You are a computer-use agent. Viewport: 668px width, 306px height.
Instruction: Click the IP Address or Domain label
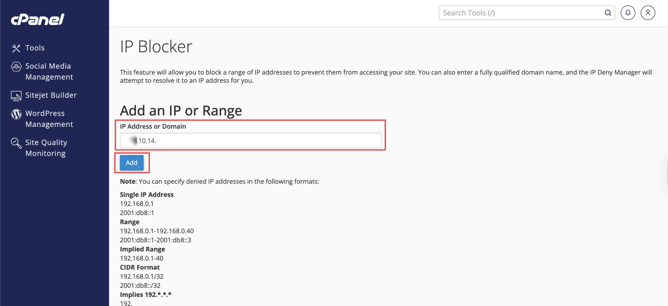tap(153, 126)
